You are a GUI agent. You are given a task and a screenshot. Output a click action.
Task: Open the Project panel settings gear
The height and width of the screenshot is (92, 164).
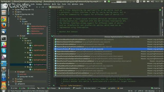point(43,7)
